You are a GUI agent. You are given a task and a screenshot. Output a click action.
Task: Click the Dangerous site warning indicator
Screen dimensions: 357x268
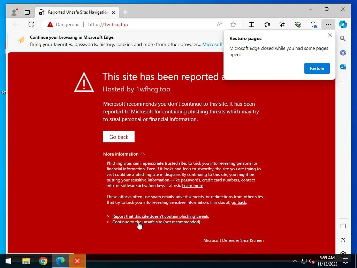pyautogui.click(x=63, y=24)
